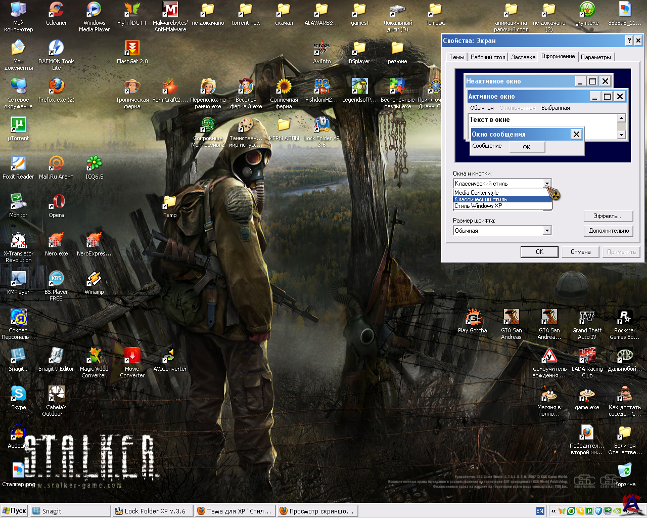Screen dimensions: 647x518
Task: Click the Дополнительно button
Action: 609,231
